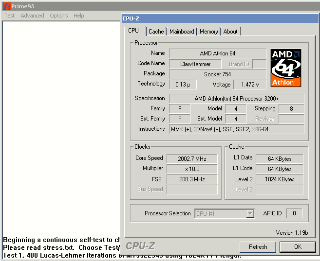Viewport: 320px width, 261px height.
Task: Open the Advanced menu in Prime95
Action: pos(32,16)
